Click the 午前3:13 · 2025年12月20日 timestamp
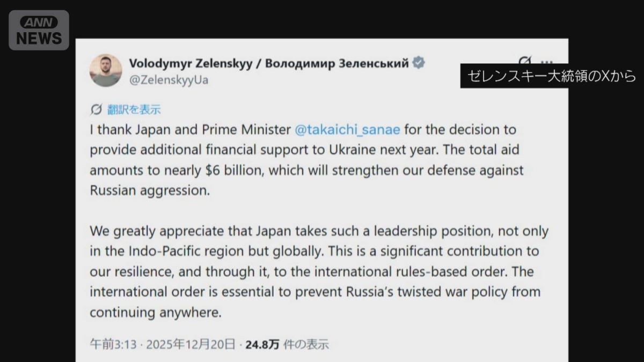The height and width of the screenshot is (362, 644). coord(162,344)
